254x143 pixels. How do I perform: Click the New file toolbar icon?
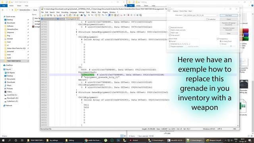pyautogui.click(x=42, y=15)
